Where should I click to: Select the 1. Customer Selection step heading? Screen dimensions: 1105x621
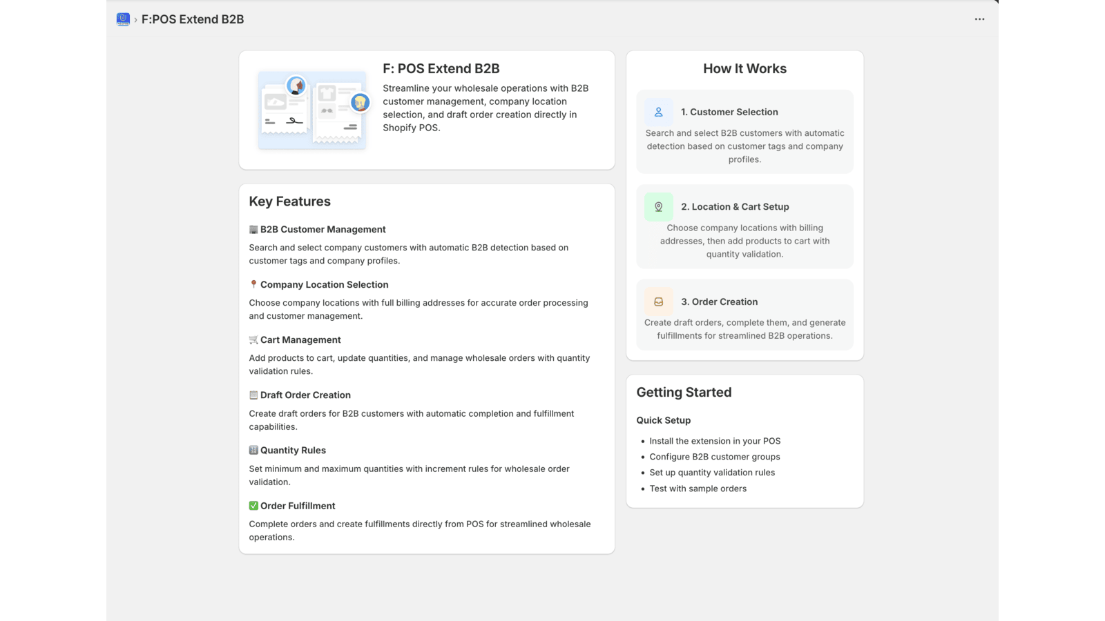click(729, 112)
